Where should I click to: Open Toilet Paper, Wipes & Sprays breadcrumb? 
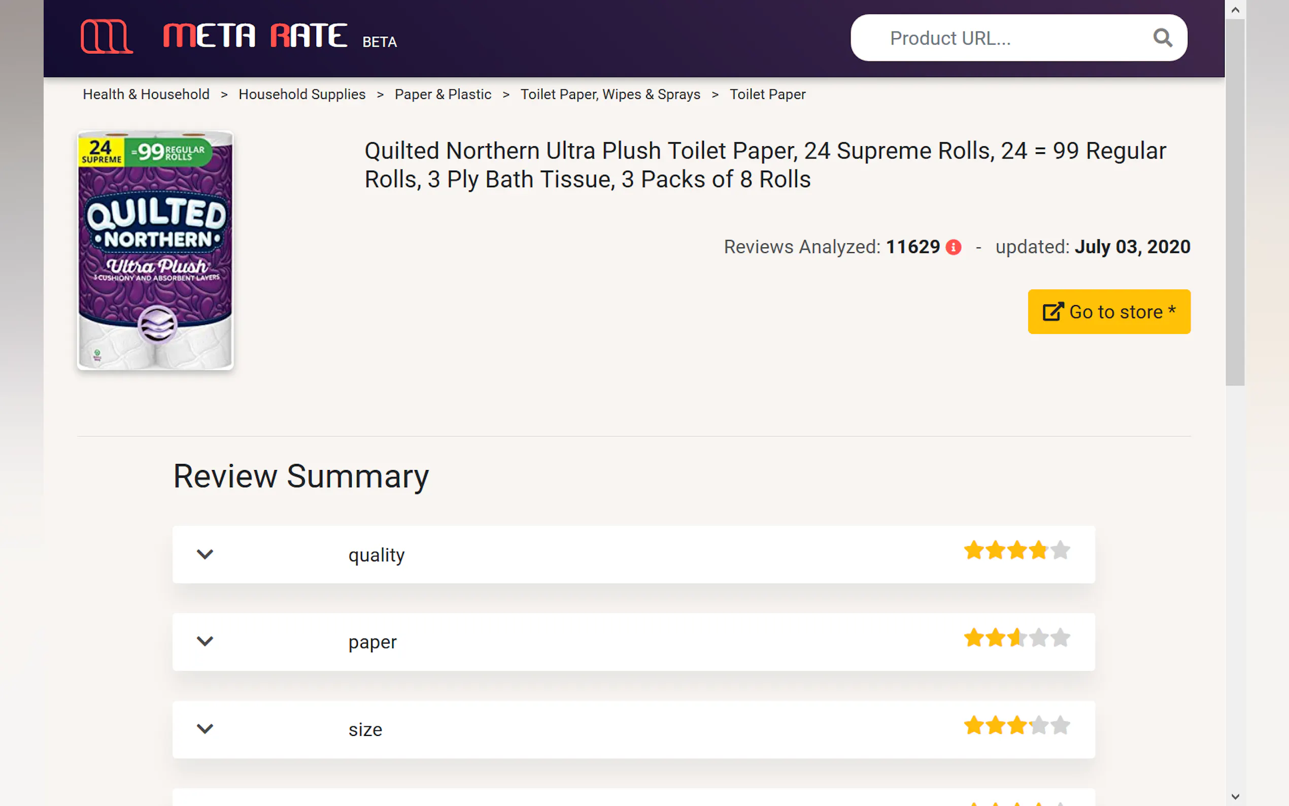click(x=610, y=94)
